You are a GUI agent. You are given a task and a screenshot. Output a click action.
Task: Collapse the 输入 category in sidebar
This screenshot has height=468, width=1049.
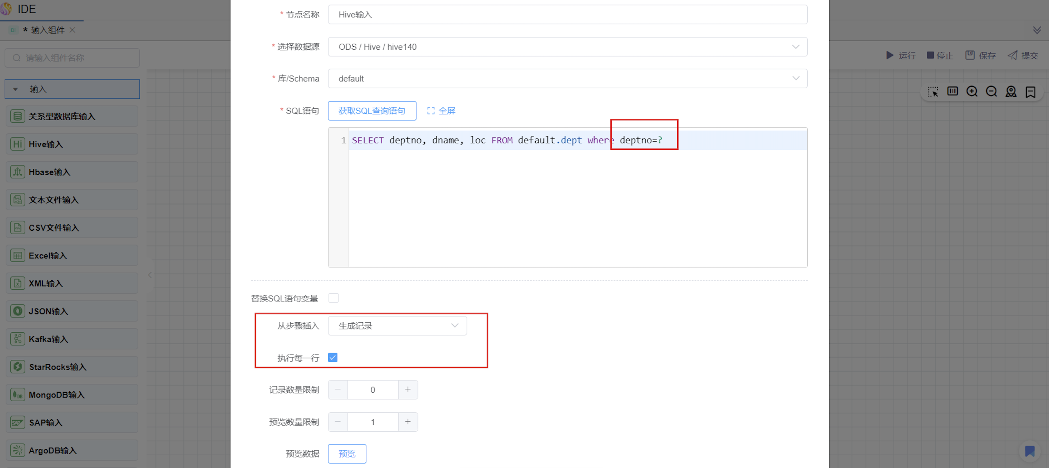(16, 89)
